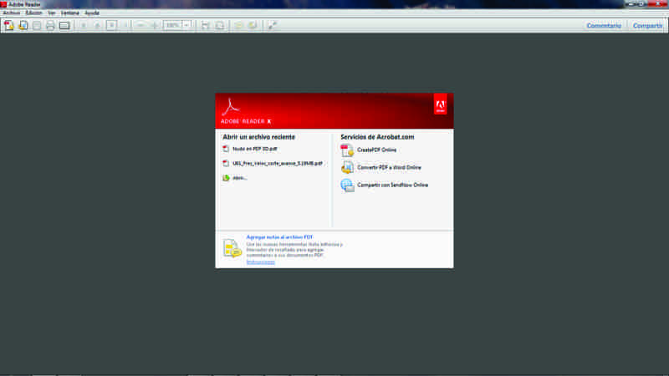Open the zoom level dropdown arrow
Viewport: 669px width, 376px height.
click(186, 26)
